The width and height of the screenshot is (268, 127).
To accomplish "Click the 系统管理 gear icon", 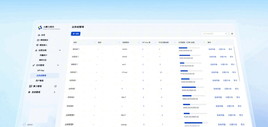I will 29,92.
